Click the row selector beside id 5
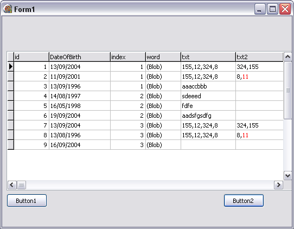Viewport: 294px width, 229px height. tap(11, 106)
